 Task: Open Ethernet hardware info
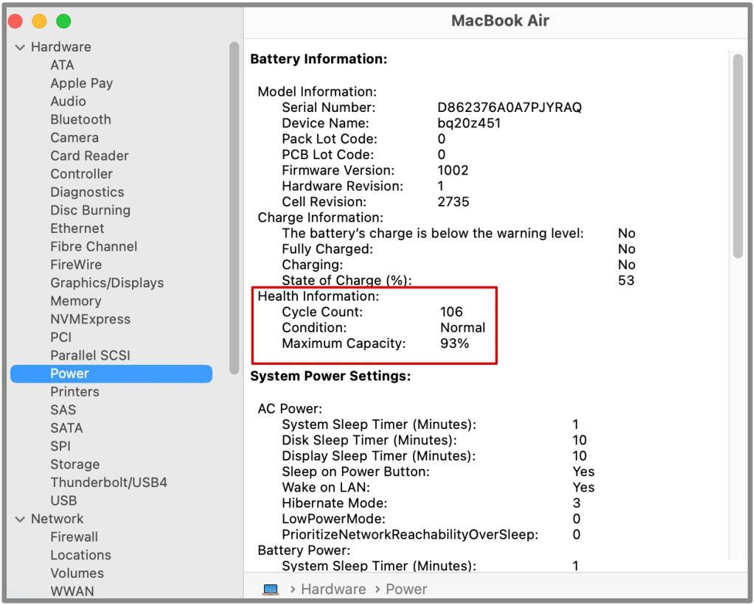coord(77,228)
